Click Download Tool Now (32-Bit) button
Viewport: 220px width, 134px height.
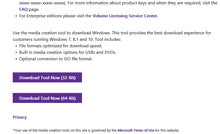pos(47,78)
